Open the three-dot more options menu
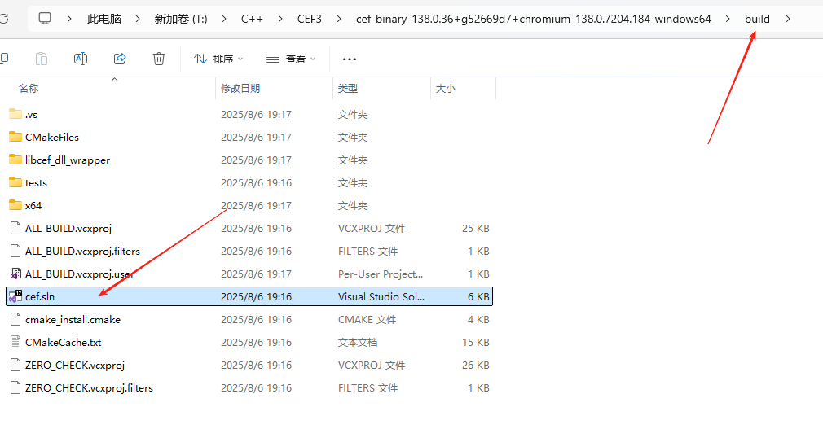Image resolution: width=823 pixels, height=429 pixels. 350,59
